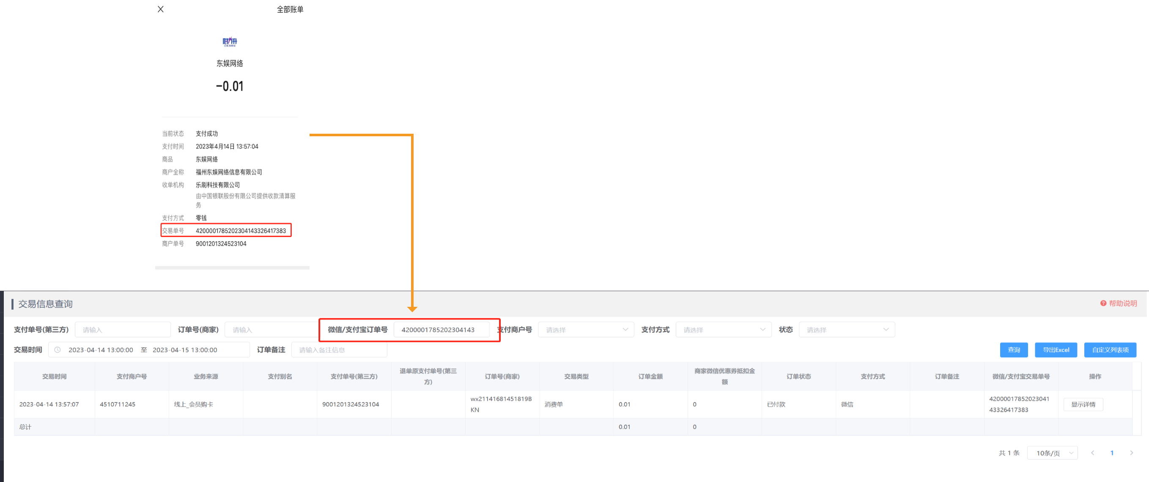
Task: Click 交易单号 value in bill detail
Action: coord(241,231)
